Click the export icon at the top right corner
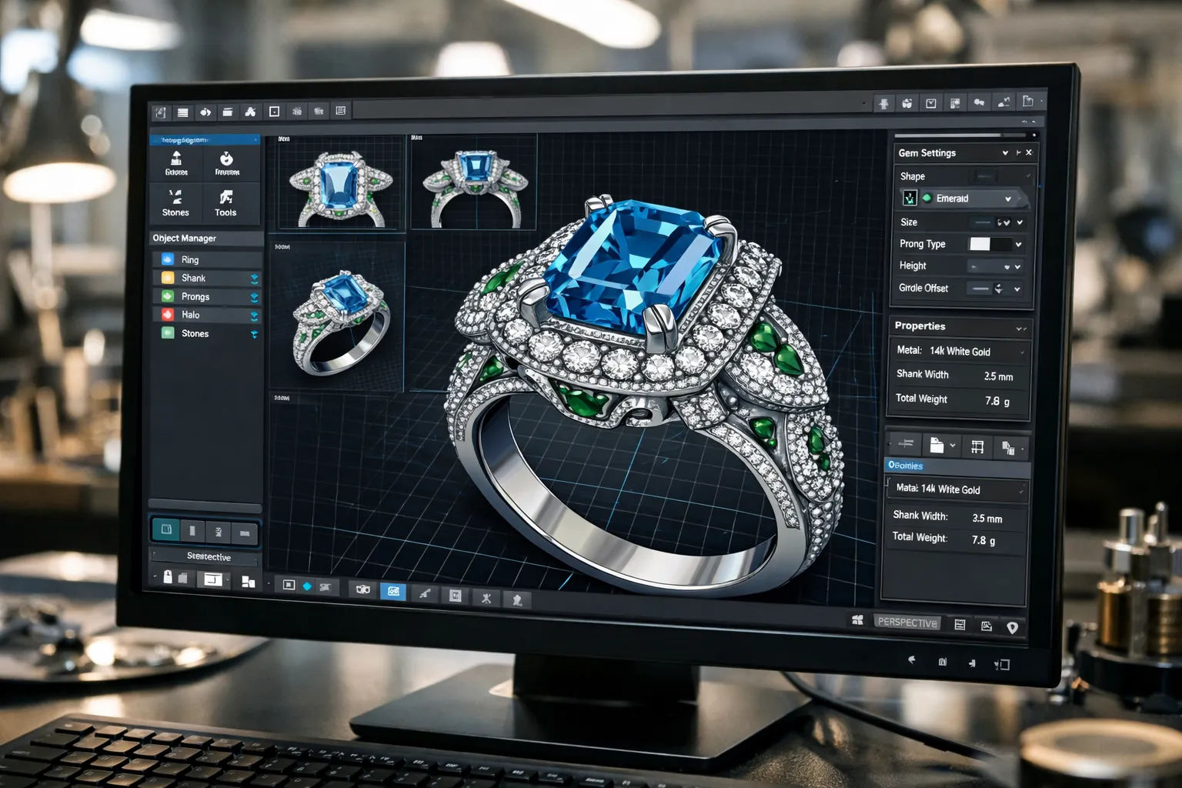Viewport: 1182px width, 788px height. tap(1027, 100)
